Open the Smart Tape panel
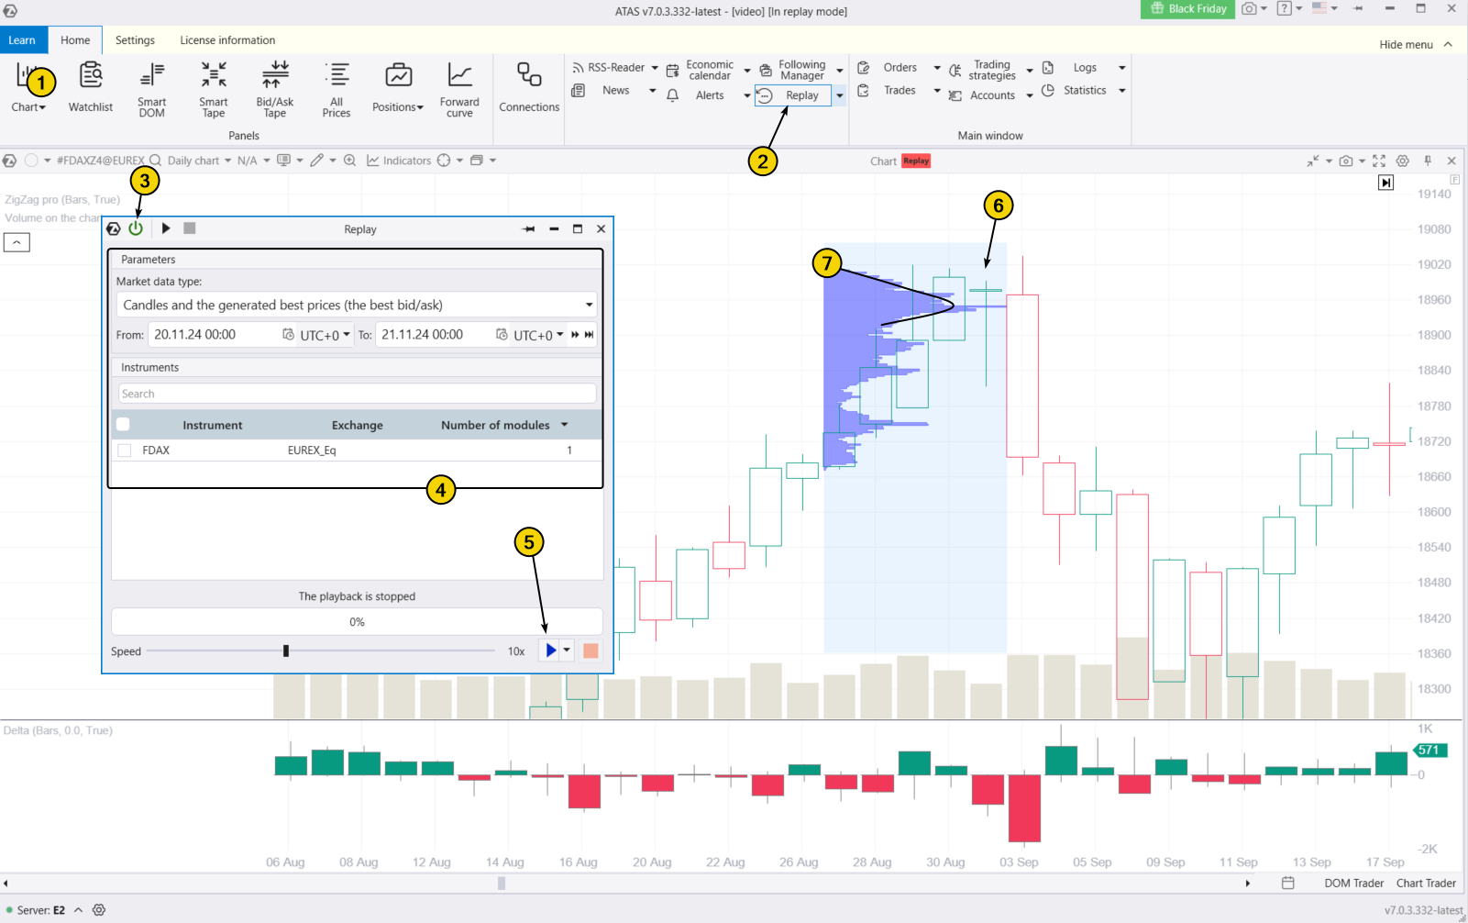 tap(213, 87)
